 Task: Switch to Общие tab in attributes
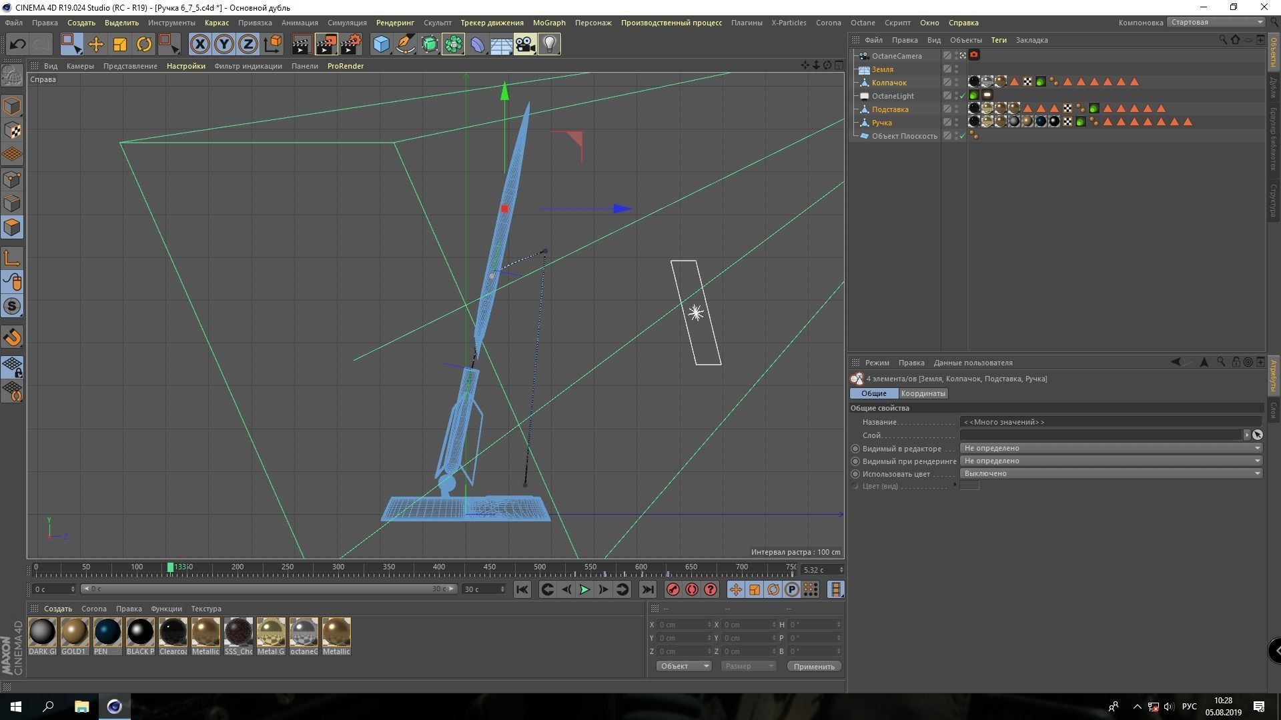point(874,393)
